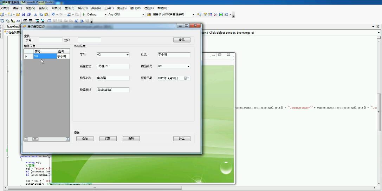Click the New Project toolbar icon
Screen dimensions: 382x191
(x=2, y=14)
